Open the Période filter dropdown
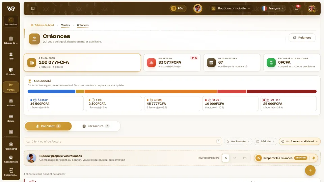This screenshot has width=324, height=182. [x=265, y=141]
